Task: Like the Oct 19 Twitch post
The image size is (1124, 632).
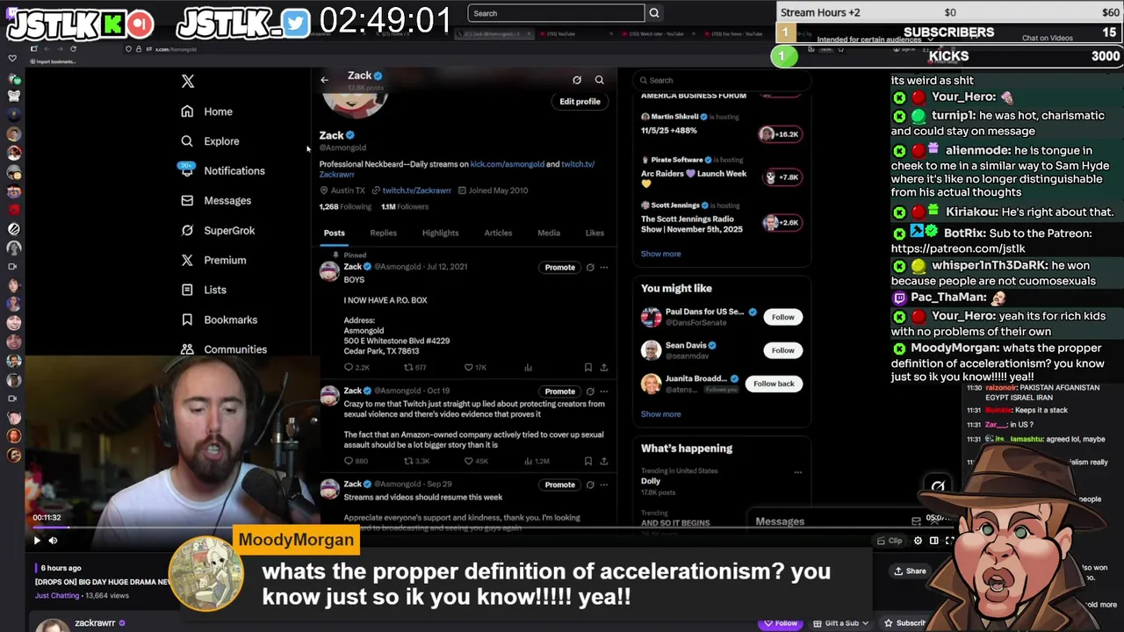Action: (x=468, y=462)
